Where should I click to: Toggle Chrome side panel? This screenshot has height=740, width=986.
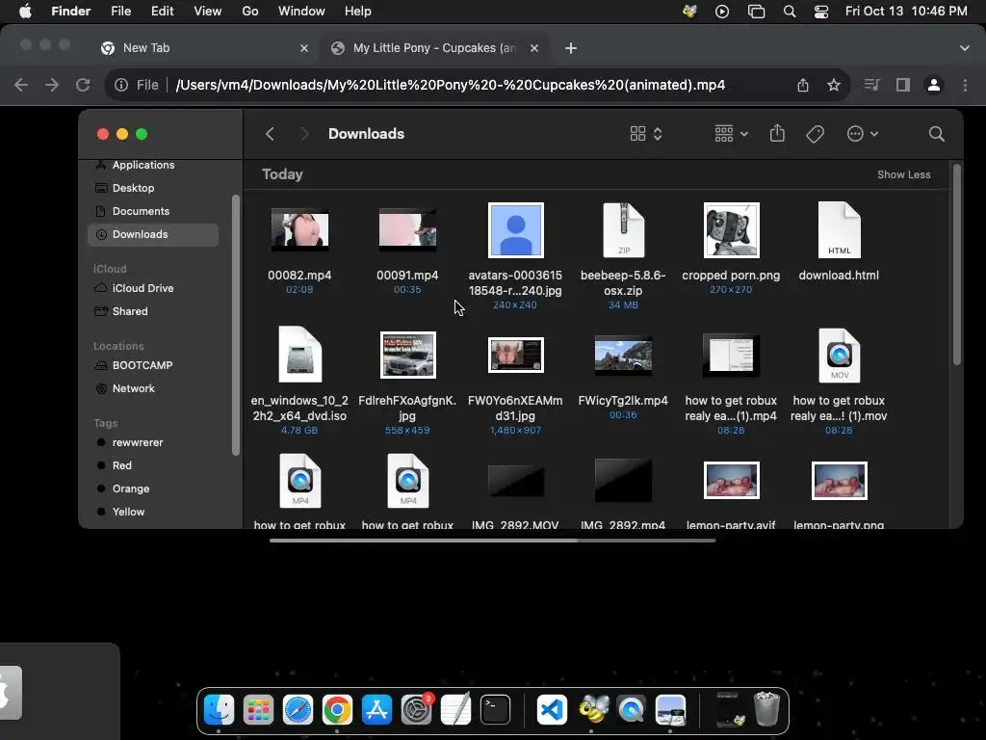[903, 85]
